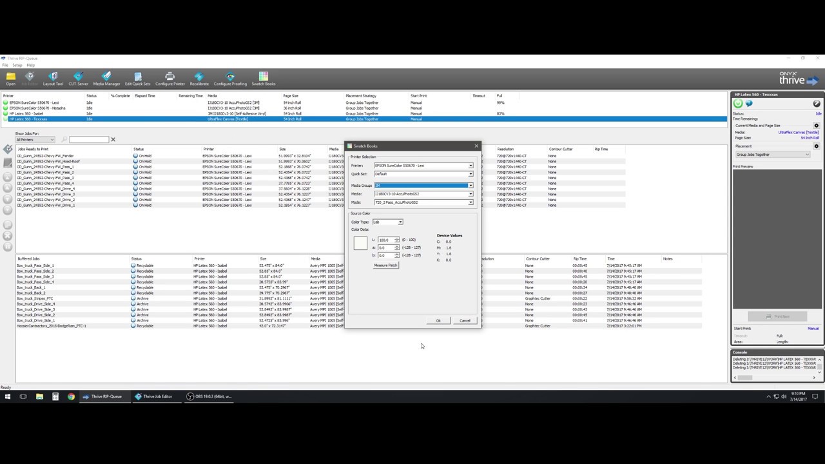Click the white color preview swatch
The width and height of the screenshot is (825, 464).
point(360,243)
